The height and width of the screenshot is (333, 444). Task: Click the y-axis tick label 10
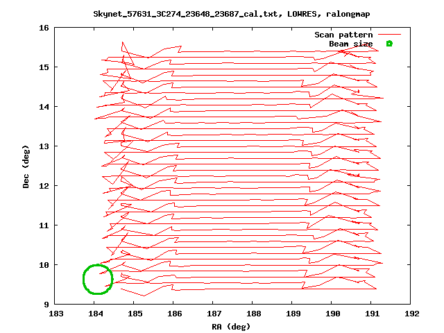coord(44,265)
